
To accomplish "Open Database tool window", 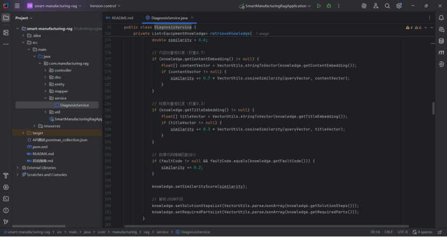I will point(441,41).
